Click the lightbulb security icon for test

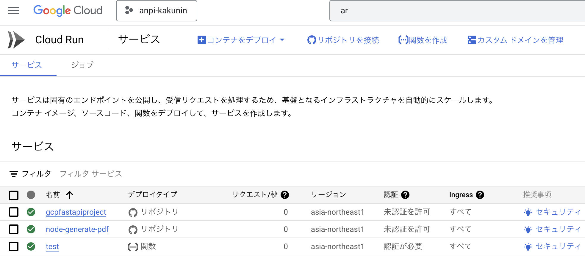coord(528,247)
